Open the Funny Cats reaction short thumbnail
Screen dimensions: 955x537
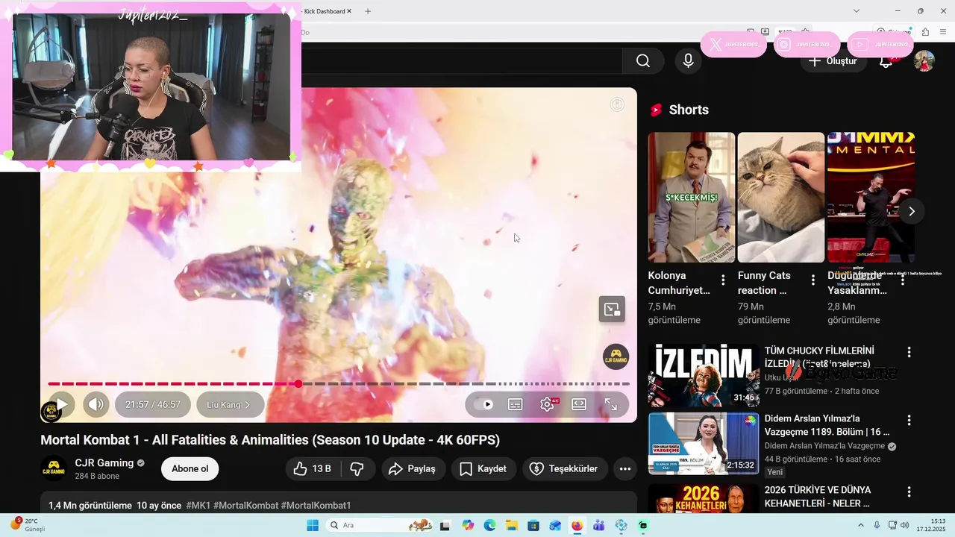(781, 198)
